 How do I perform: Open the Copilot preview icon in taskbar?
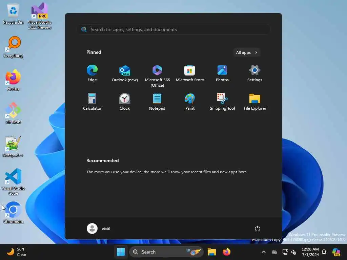coord(336,252)
